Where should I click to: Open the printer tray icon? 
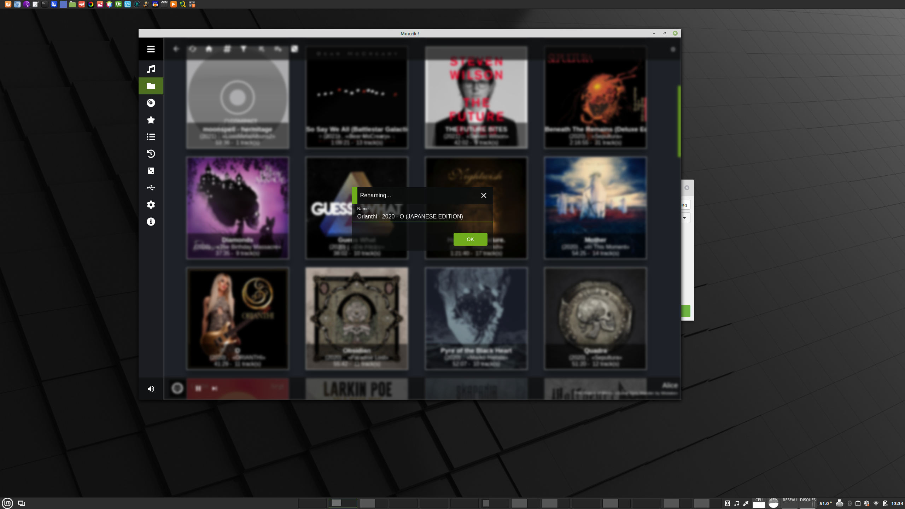[840, 503]
